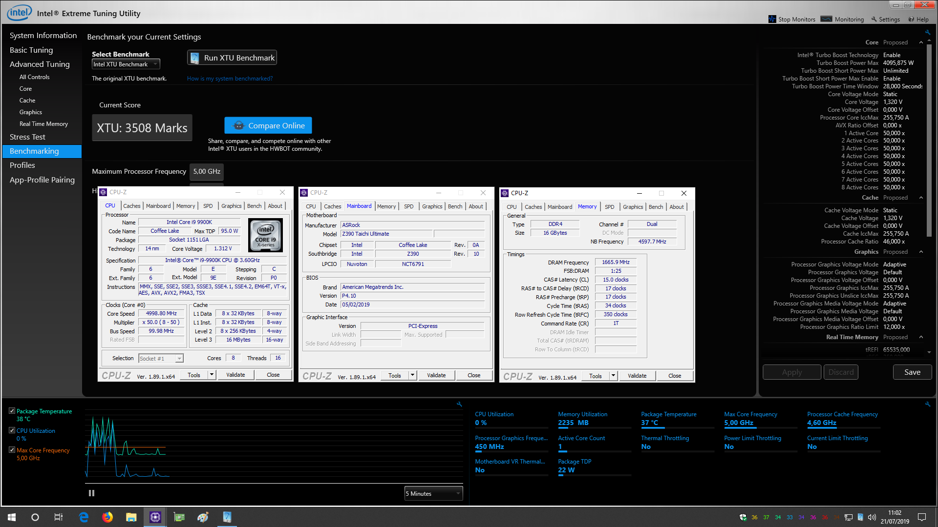Click the Compare Online button
938x527 pixels.
click(268, 125)
